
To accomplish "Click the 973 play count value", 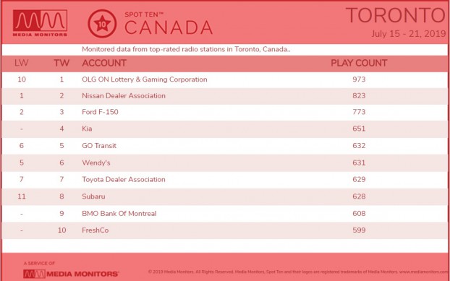I will click(x=359, y=79).
